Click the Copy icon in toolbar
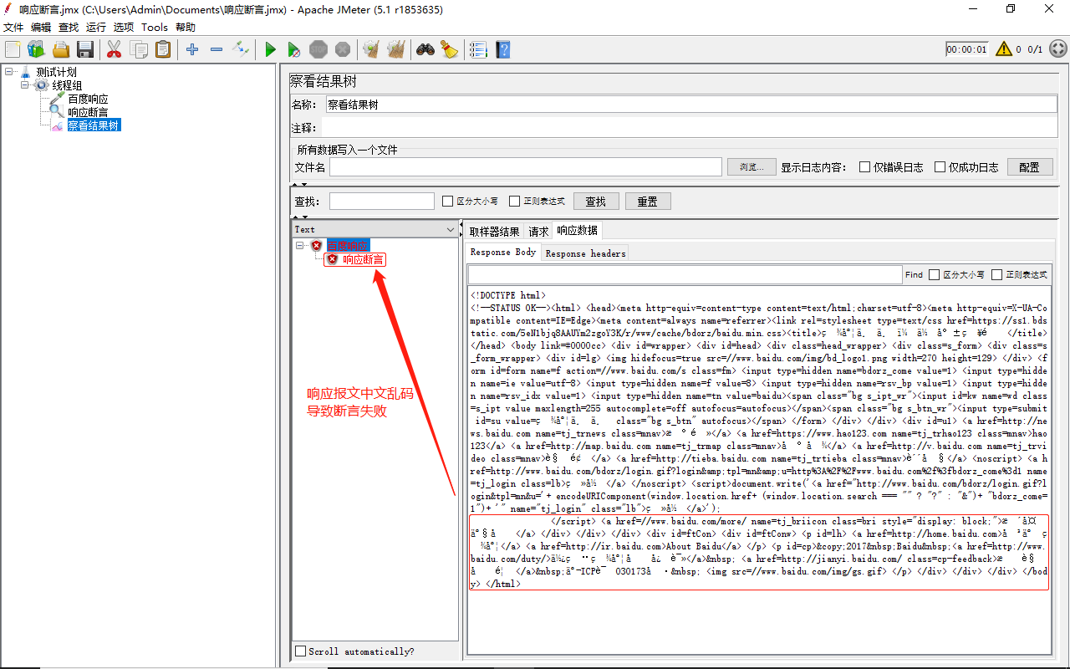1070x669 pixels. pos(139,49)
